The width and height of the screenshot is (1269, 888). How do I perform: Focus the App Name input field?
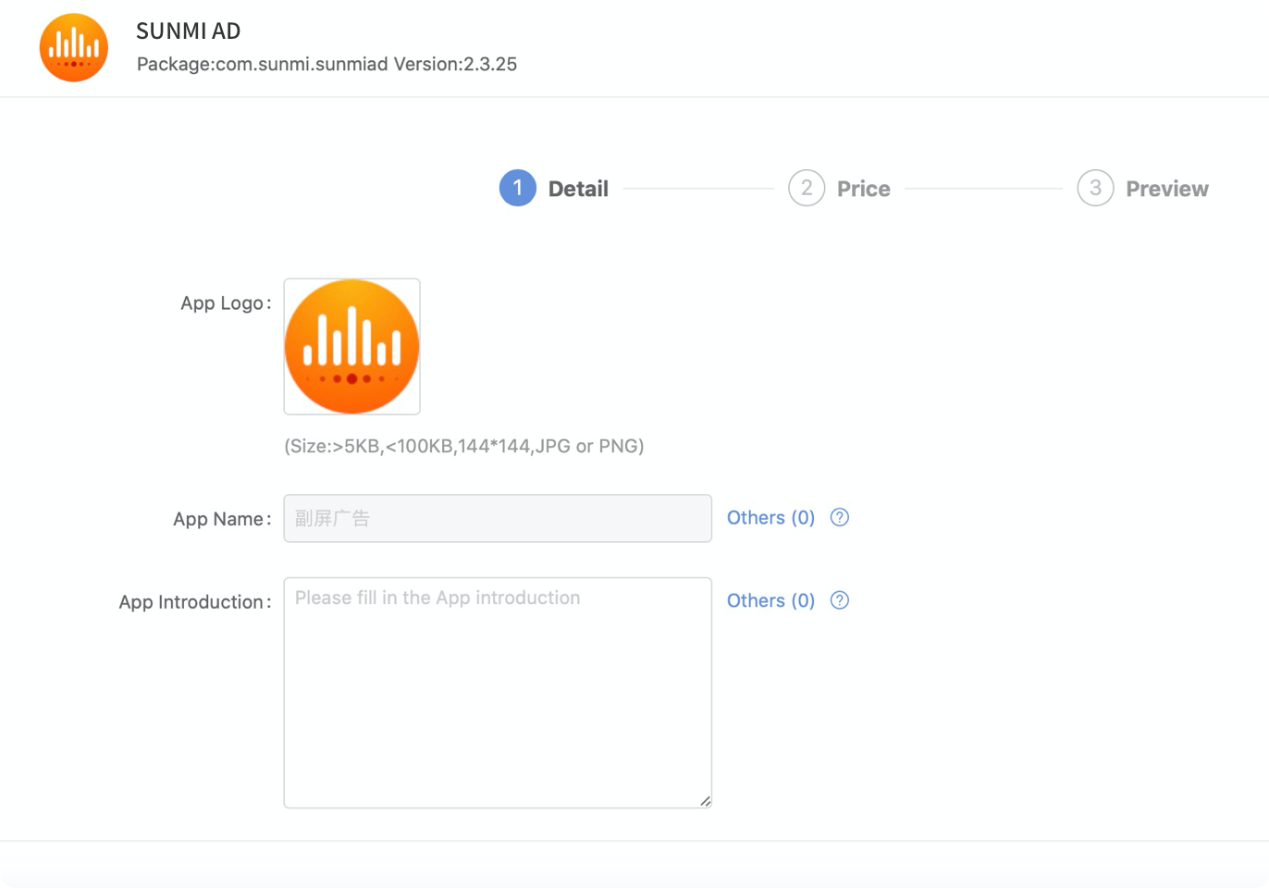click(498, 518)
